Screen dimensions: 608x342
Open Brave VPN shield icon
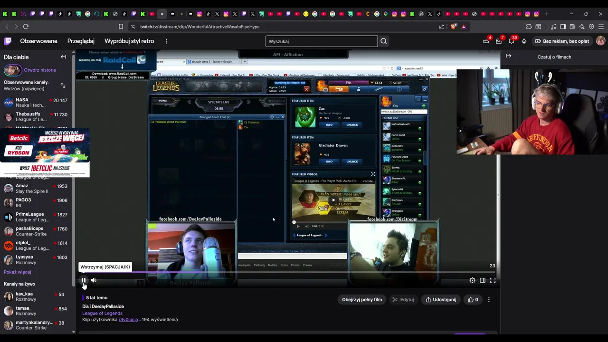[591, 27]
